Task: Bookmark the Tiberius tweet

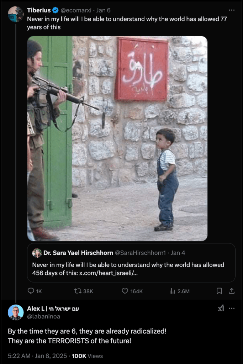Action: pos(219,291)
